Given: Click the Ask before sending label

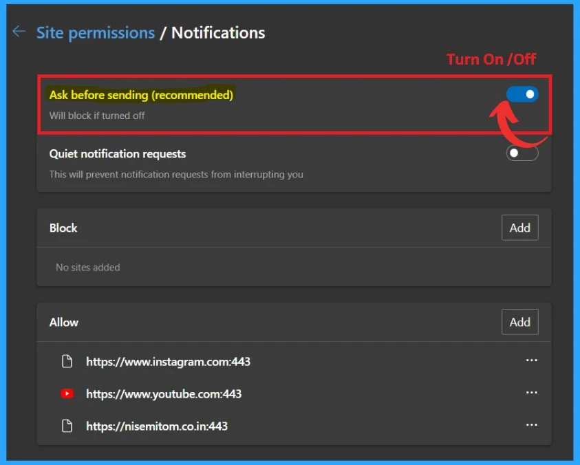Looking at the screenshot, I should click(x=141, y=95).
